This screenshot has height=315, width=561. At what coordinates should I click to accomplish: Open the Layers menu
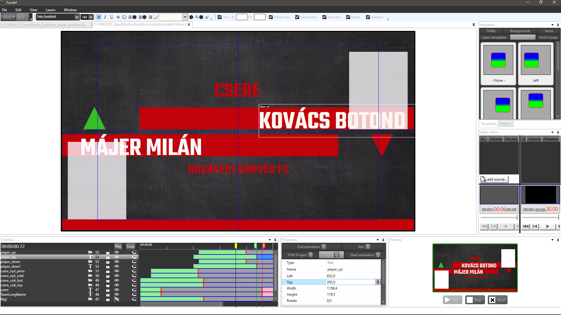pos(50,10)
